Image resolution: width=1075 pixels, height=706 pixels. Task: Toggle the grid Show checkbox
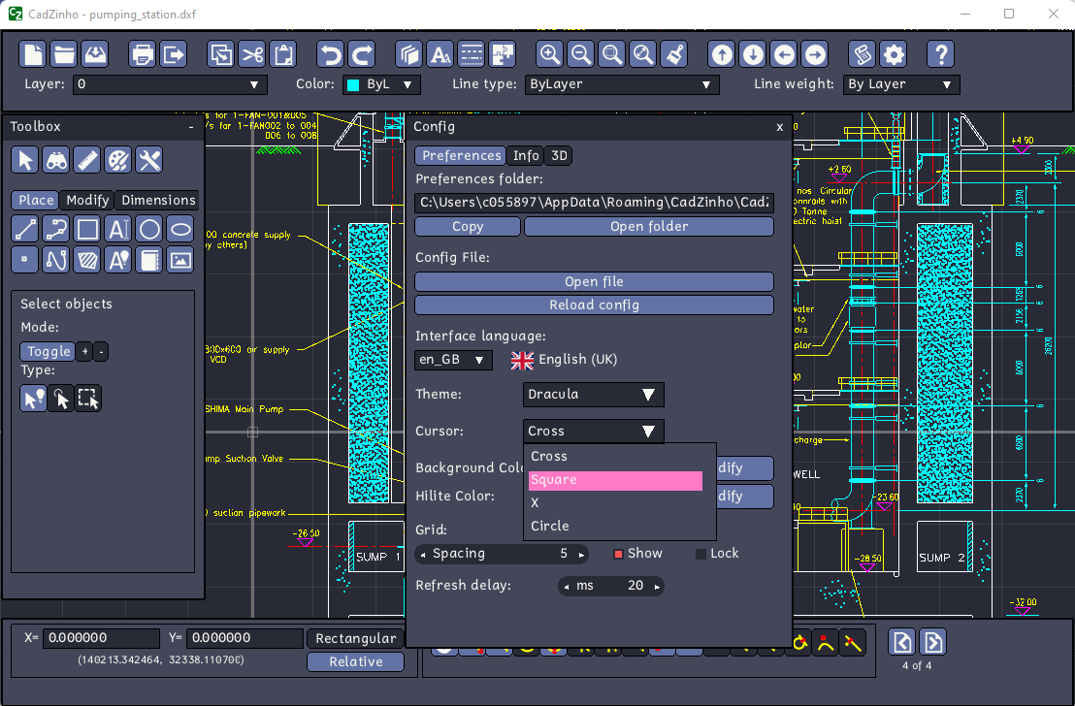tap(618, 554)
